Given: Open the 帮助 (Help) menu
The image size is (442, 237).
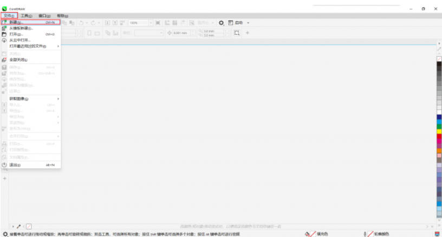Looking at the screenshot, I should click(62, 16).
